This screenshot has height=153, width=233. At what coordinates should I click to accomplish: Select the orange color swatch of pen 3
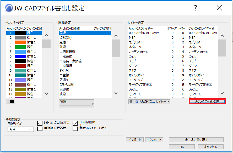click(20, 42)
